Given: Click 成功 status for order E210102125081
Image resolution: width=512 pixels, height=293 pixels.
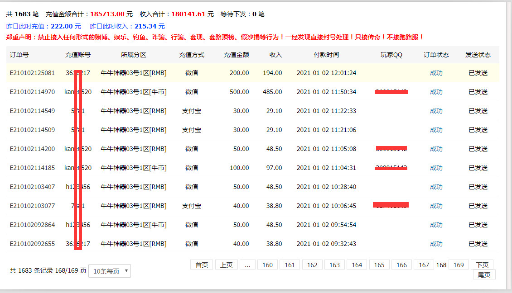Looking at the screenshot, I should (436, 73).
